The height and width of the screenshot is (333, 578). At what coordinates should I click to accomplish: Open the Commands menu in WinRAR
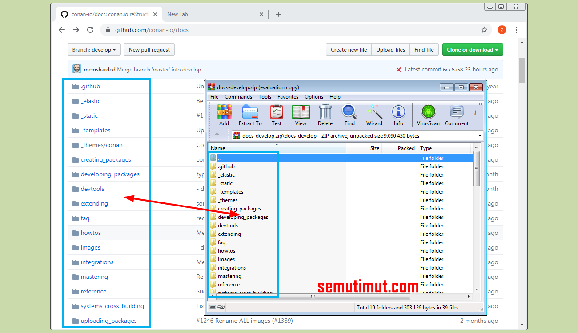pyautogui.click(x=238, y=96)
